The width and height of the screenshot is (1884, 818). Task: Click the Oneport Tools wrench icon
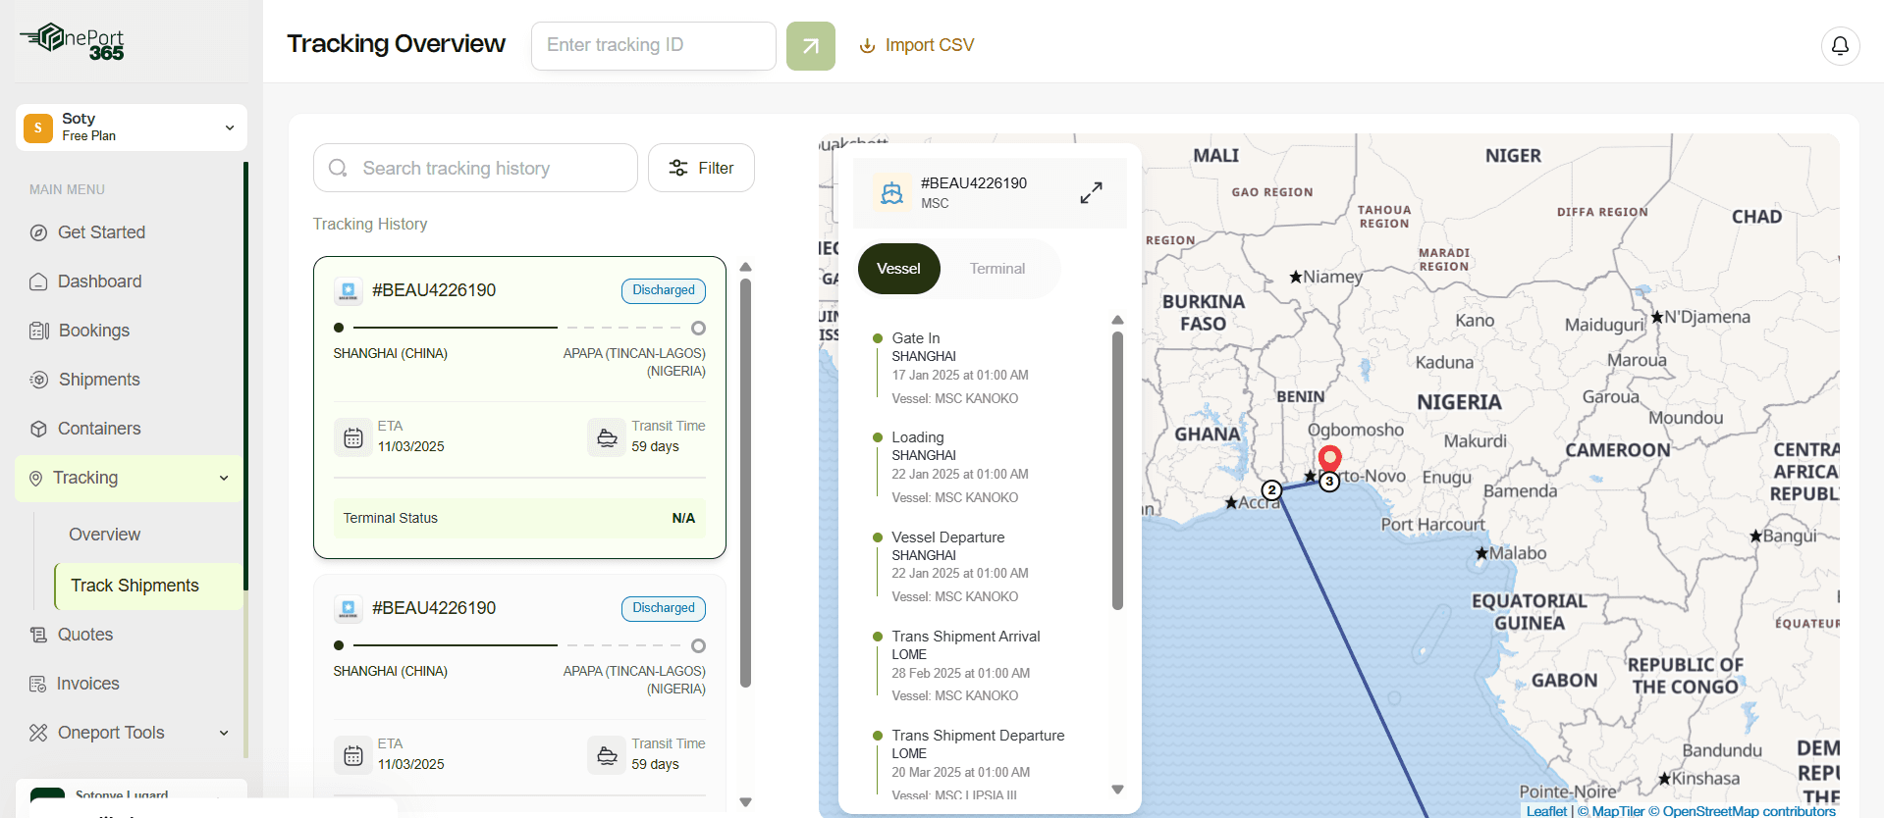pos(38,733)
